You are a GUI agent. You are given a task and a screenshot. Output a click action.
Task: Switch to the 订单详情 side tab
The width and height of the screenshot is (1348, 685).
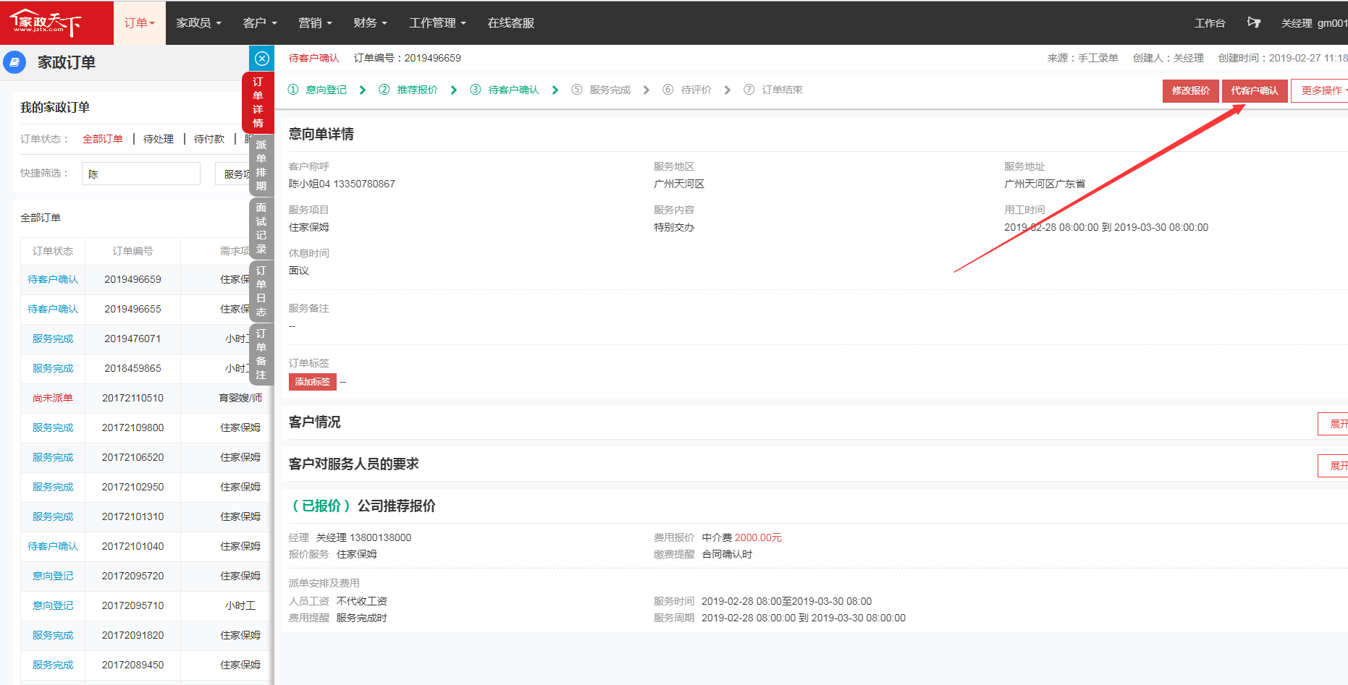coord(258,102)
